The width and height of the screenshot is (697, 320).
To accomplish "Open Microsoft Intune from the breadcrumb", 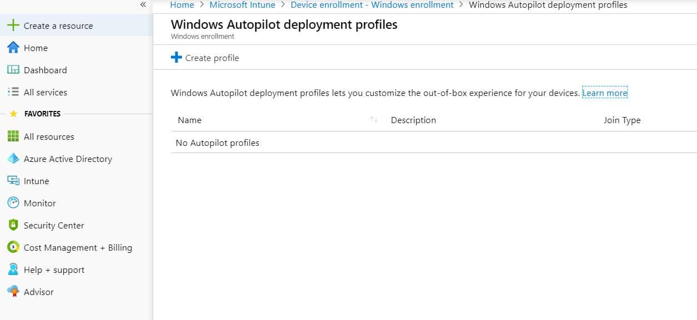I will [x=243, y=4].
